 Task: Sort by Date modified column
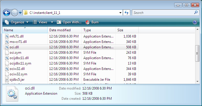65,30
